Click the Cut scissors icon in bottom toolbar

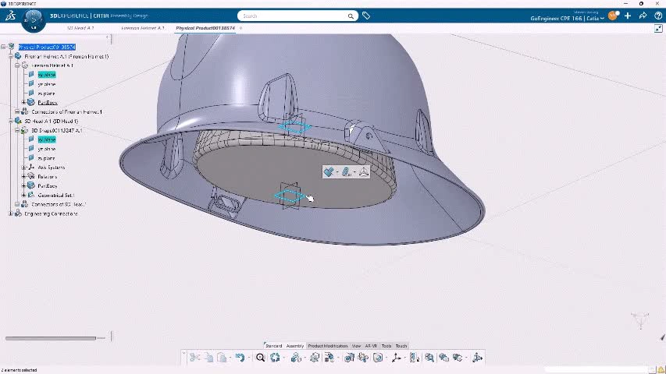(x=194, y=358)
